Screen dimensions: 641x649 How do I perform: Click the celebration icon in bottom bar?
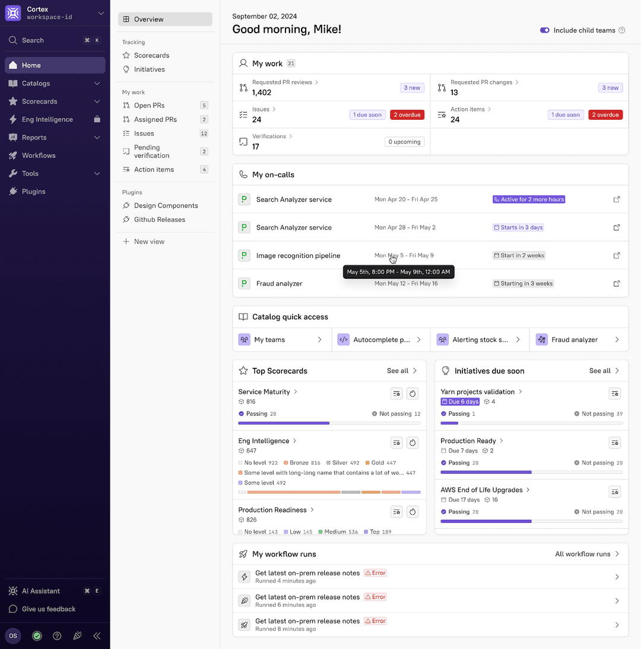pyautogui.click(x=77, y=636)
